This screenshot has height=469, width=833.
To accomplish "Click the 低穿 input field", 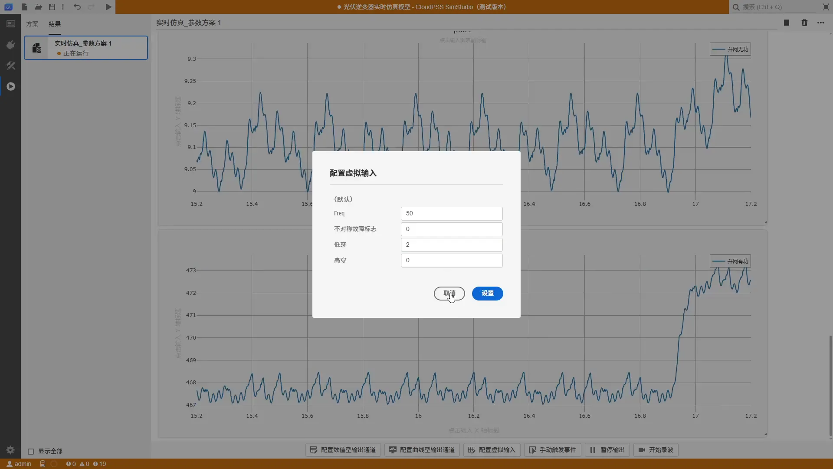I will coord(452,245).
